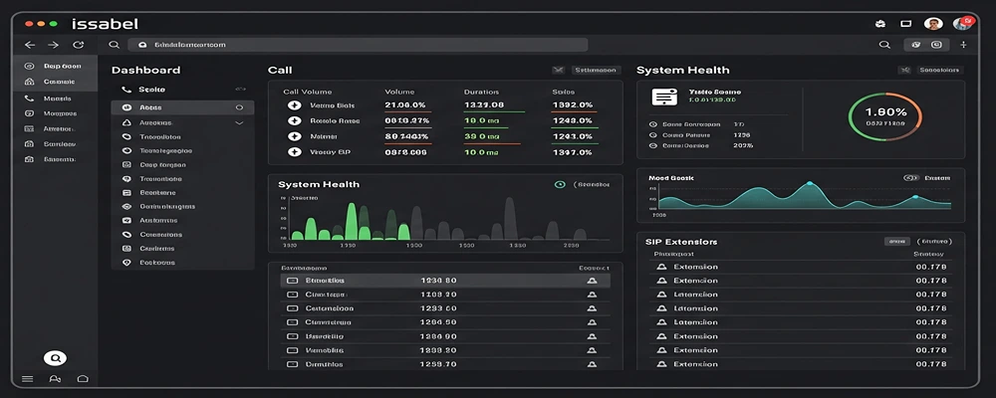
Task: Expand the chevron on the third Dashboard menu item
Action: click(x=239, y=123)
